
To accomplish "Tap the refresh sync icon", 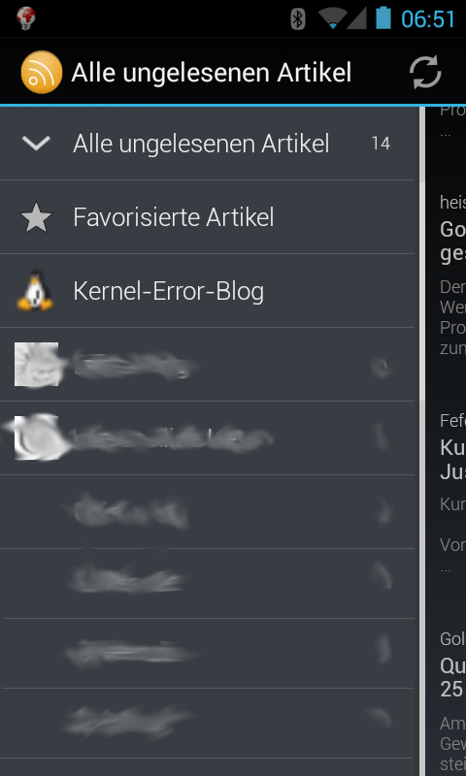I will (425, 72).
